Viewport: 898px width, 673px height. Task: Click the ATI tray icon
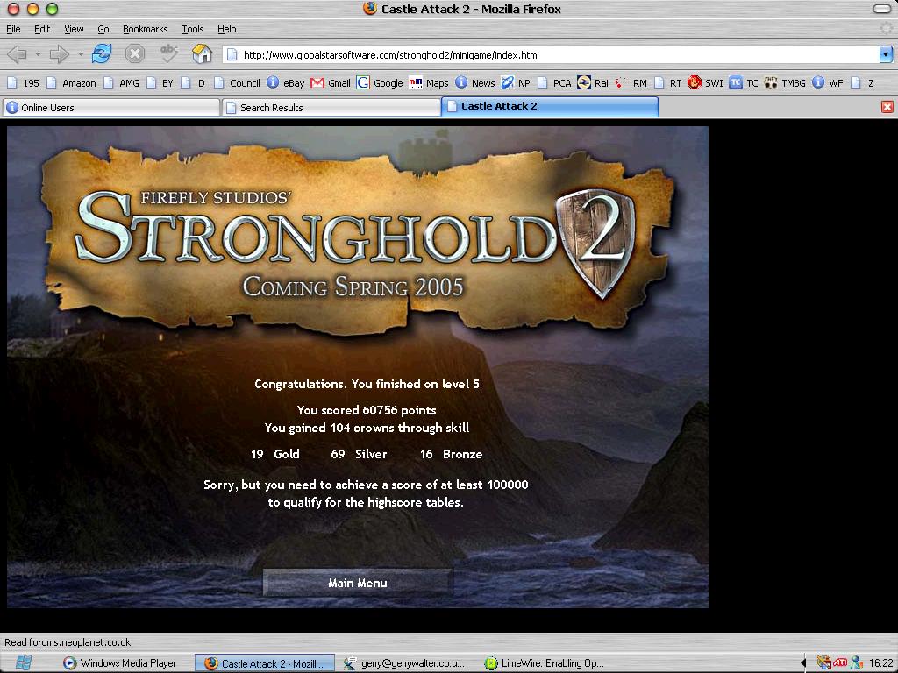(840, 662)
